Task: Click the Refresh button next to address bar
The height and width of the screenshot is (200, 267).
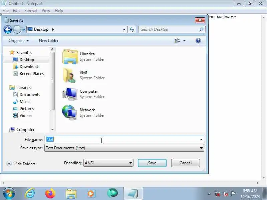Action: (132, 30)
